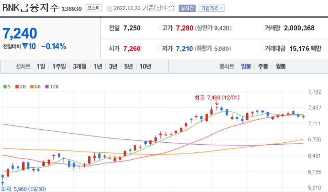Select the 10년 line chart tab

coord(145,67)
